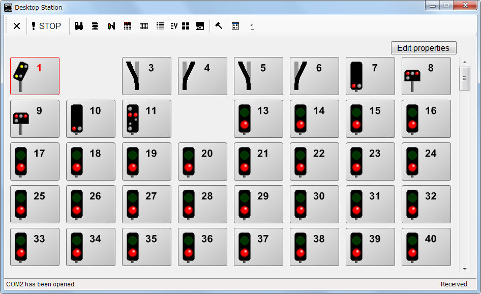Click the STOP emergency button

47,26
